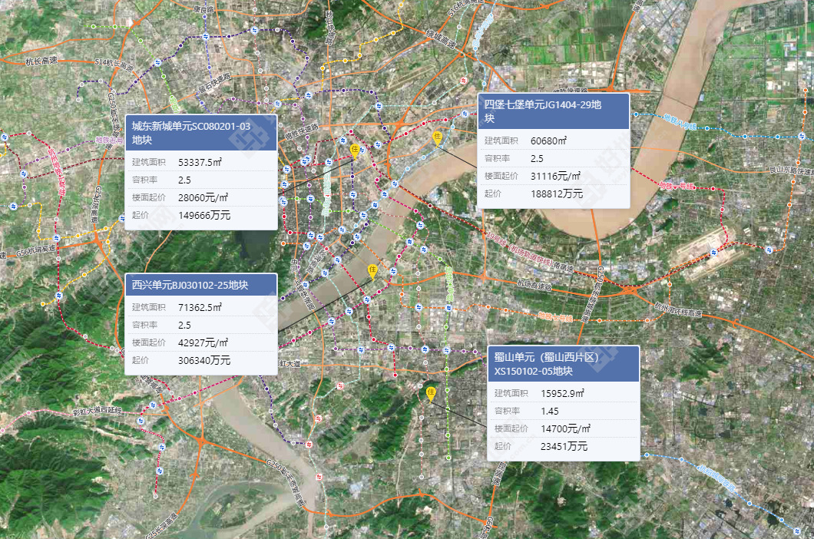The height and width of the screenshot is (539, 814).
Task: Select the yellow 住 marker connected to 蜀山单元 popup
Action: pyautogui.click(x=431, y=393)
